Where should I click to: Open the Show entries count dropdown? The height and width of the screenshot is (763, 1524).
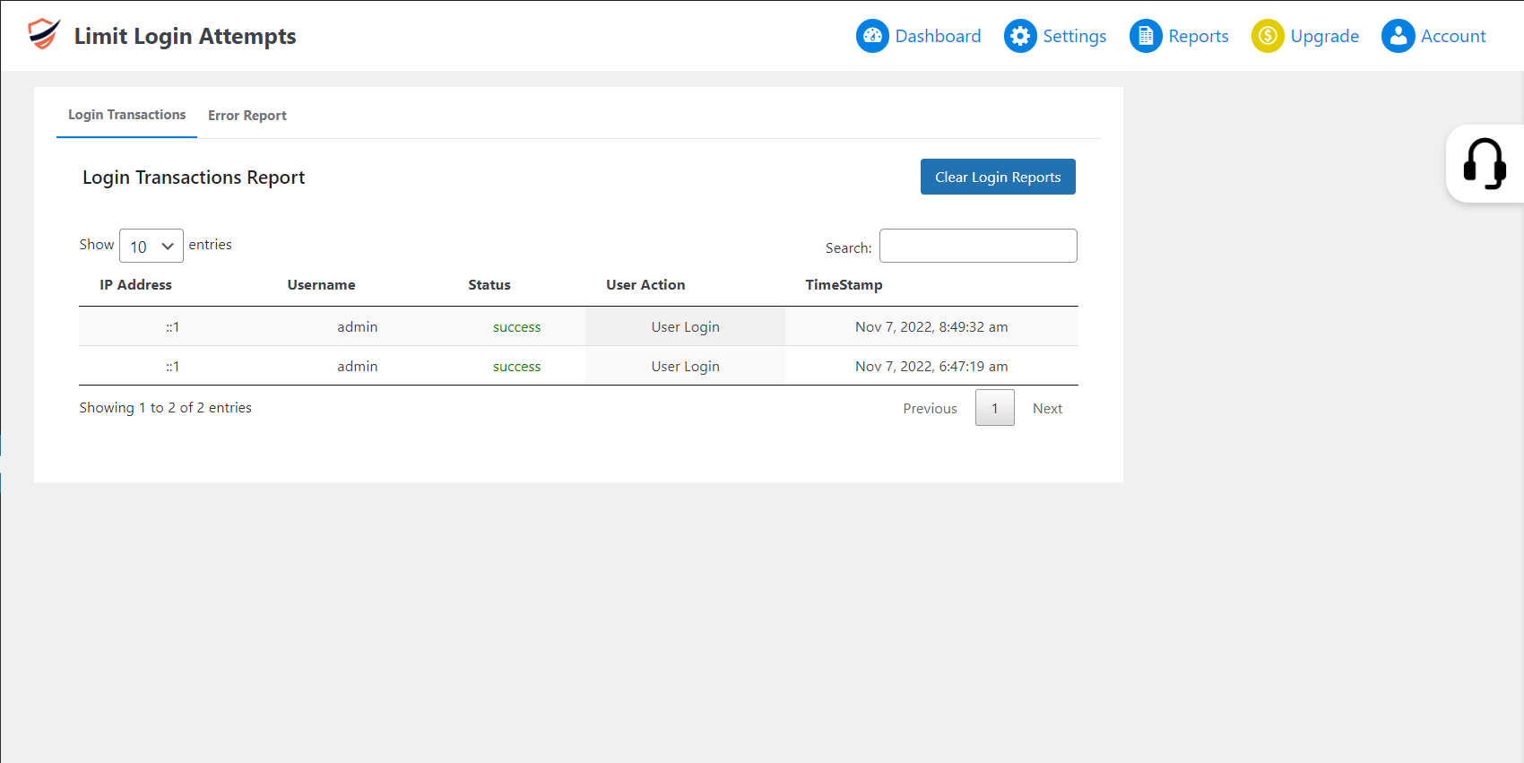click(x=152, y=246)
